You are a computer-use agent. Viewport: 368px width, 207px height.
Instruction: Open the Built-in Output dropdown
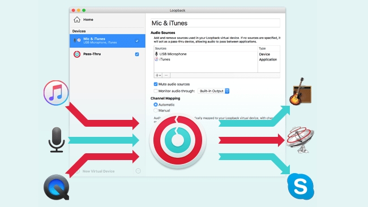click(x=213, y=91)
